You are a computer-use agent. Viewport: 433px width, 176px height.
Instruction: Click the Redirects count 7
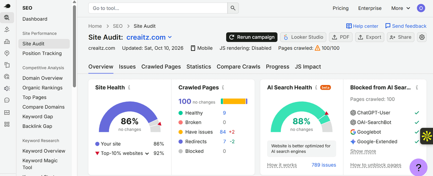pyautogui.click(x=224, y=141)
